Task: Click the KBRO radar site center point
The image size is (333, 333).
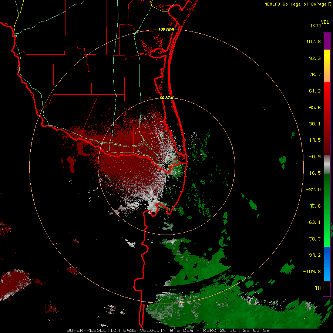Action: 166,166
